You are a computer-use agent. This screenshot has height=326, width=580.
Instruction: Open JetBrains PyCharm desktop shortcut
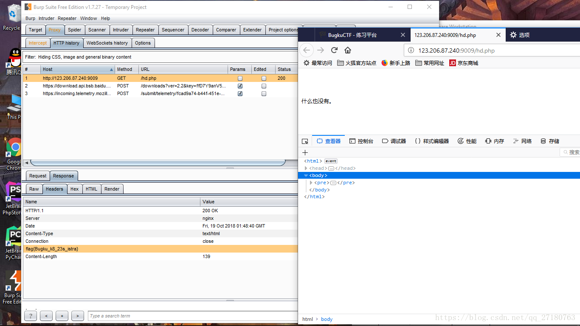13,243
